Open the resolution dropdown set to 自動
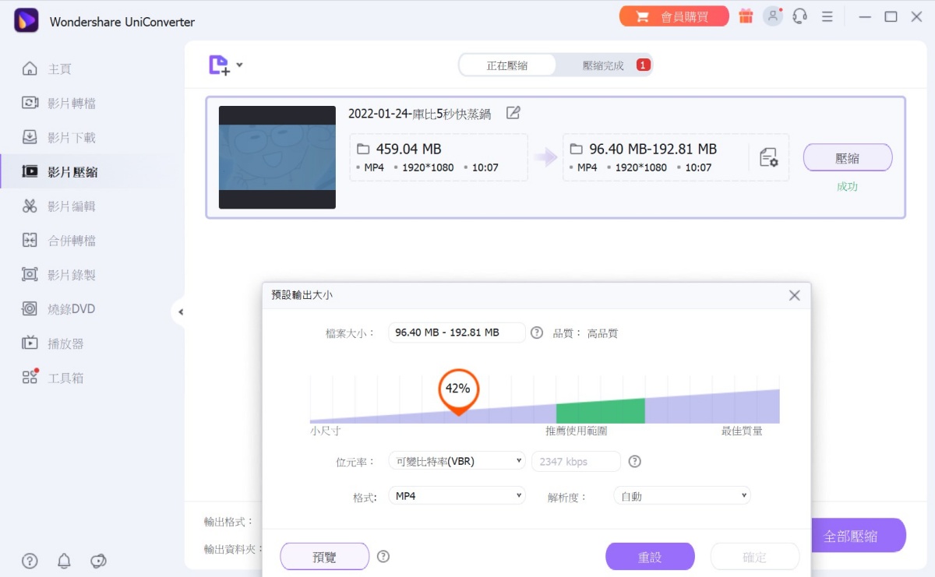Image resolution: width=935 pixels, height=577 pixels. [x=682, y=496]
